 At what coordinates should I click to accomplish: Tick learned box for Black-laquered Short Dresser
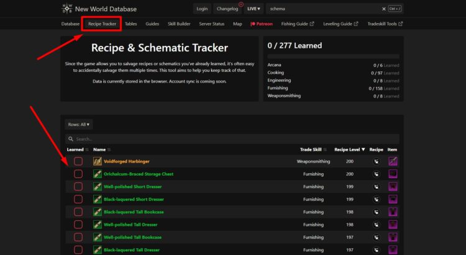(78, 199)
